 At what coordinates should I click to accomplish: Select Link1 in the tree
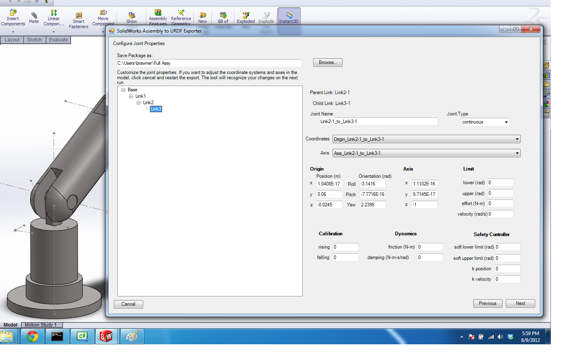point(140,96)
